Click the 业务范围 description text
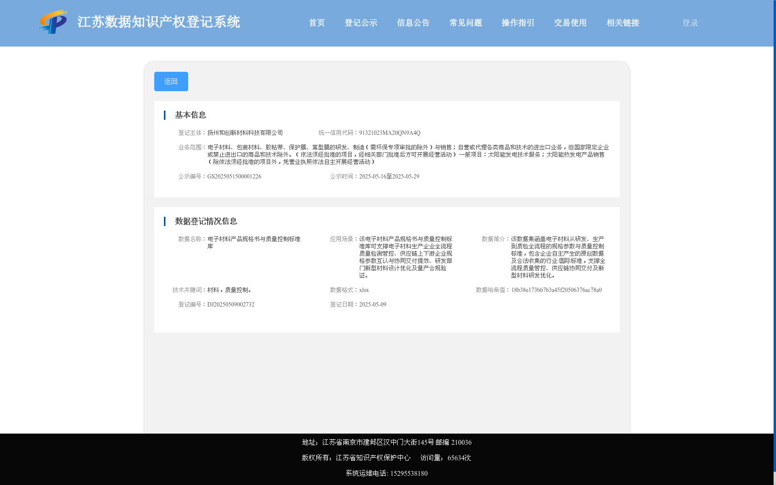This screenshot has width=776, height=485. (408, 155)
